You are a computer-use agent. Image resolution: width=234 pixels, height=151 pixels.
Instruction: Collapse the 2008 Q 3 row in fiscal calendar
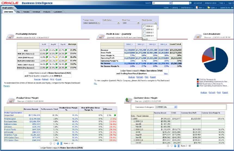click(134, 129)
